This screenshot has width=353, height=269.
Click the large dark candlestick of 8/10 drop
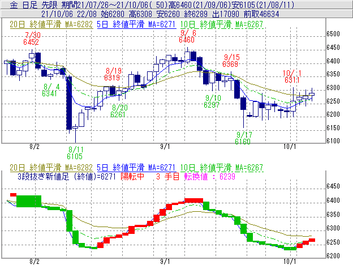(69, 103)
